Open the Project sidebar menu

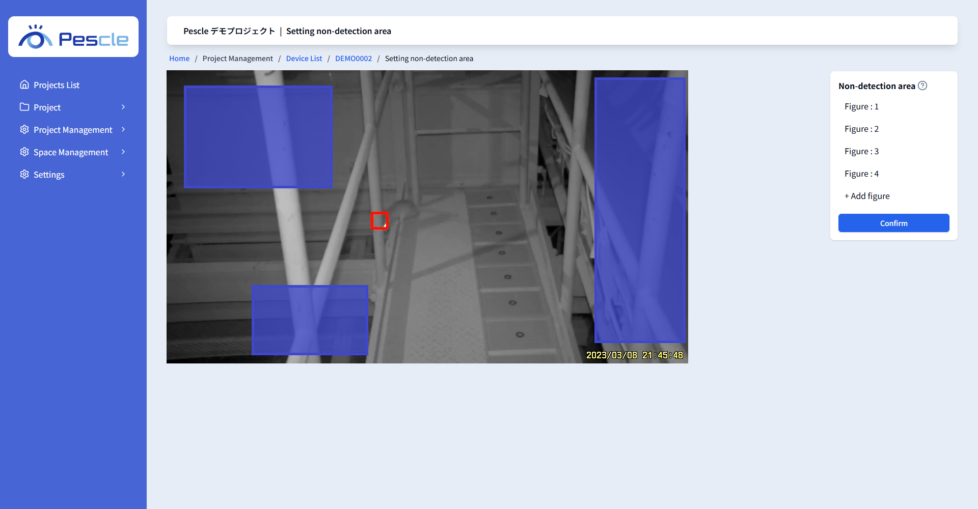[73, 107]
